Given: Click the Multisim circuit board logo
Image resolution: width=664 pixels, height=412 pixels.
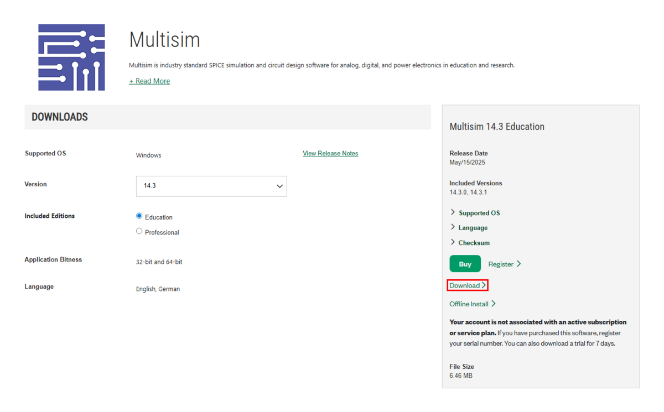Looking at the screenshot, I should pos(71,58).
